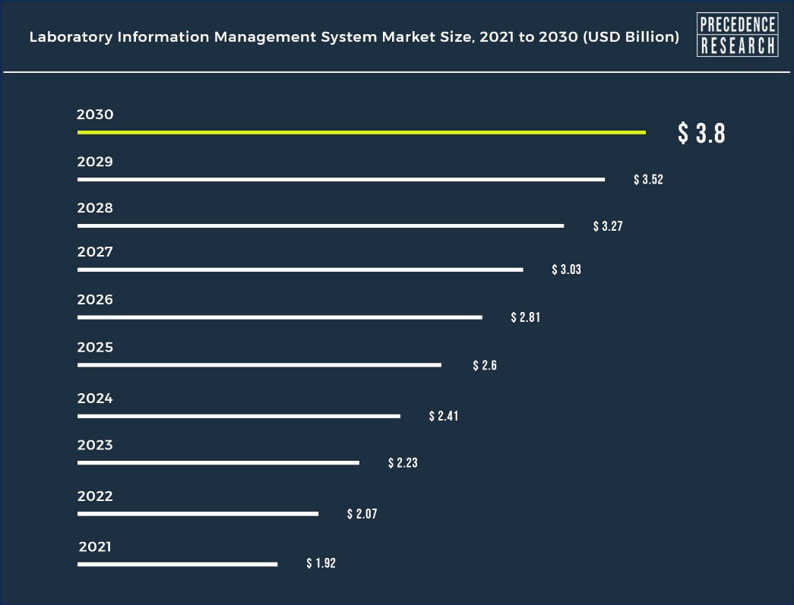Click the $ 2.41 value label
This screenshot has width=794, height=605.
443,416
